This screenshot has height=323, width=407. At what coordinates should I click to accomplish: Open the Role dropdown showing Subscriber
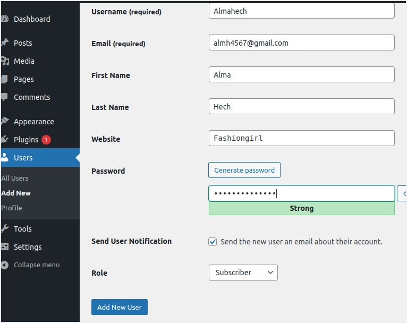(x=243, y=273)
